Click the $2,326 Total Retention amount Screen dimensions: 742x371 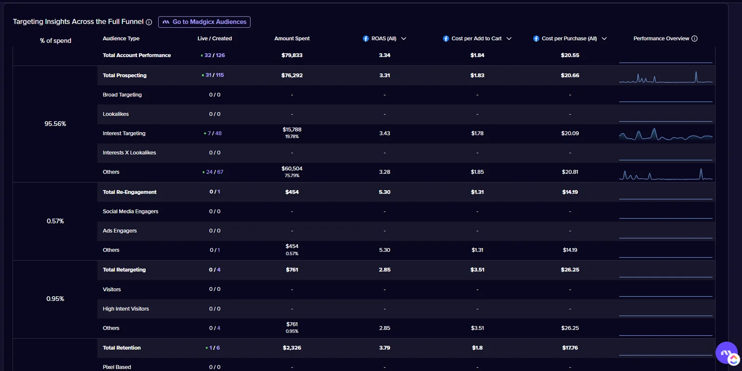[x=292, y=348]
